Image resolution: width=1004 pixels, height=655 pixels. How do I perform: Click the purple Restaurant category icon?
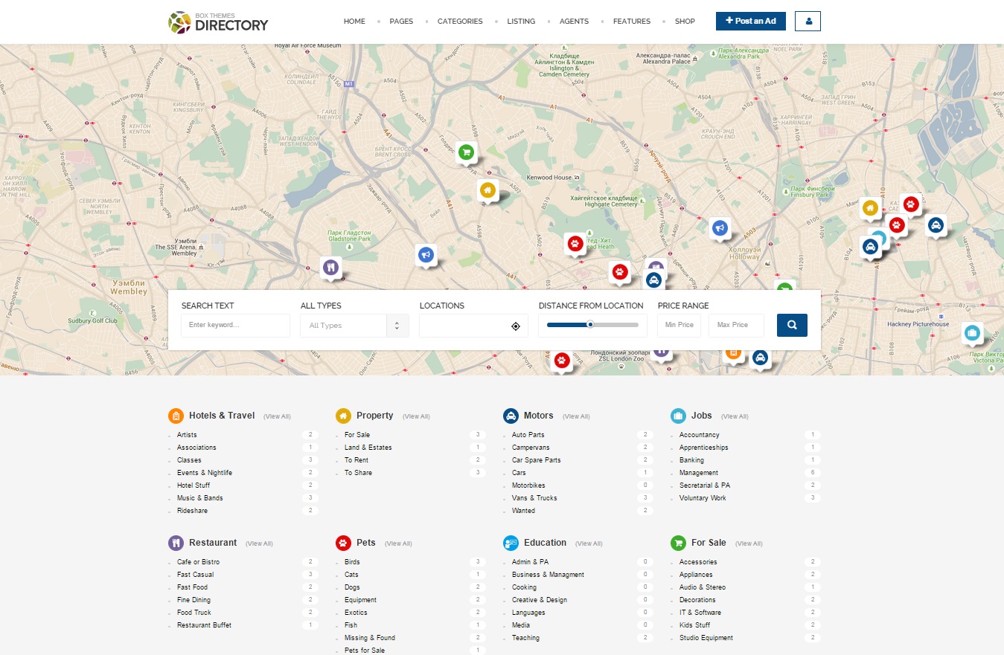coord(176,543)
